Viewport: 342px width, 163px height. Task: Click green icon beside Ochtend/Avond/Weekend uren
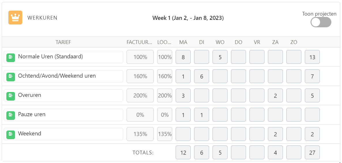click(x=11, y=76)
